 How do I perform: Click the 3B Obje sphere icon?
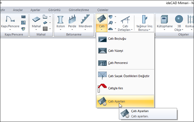pos(179,19)
